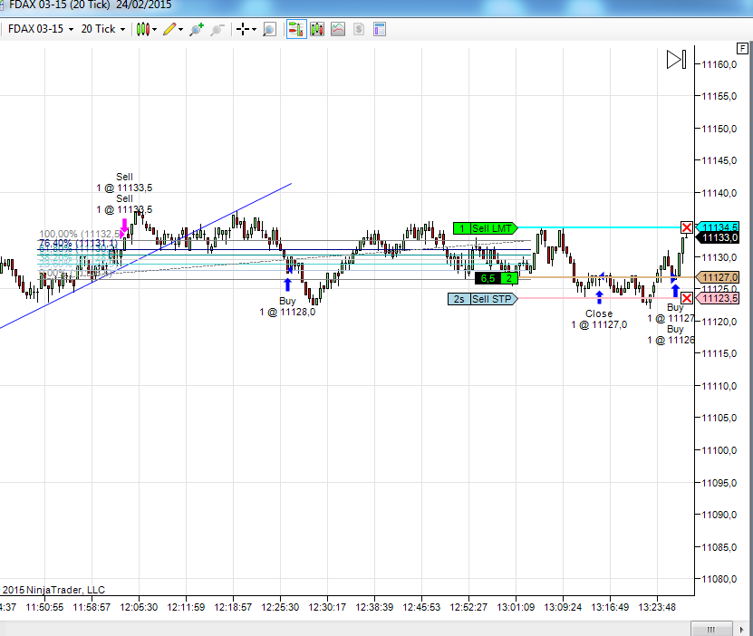Click the zoom frame magnifier icon
753x636 pixels.
pyautogui.click(x=269, y=29)
